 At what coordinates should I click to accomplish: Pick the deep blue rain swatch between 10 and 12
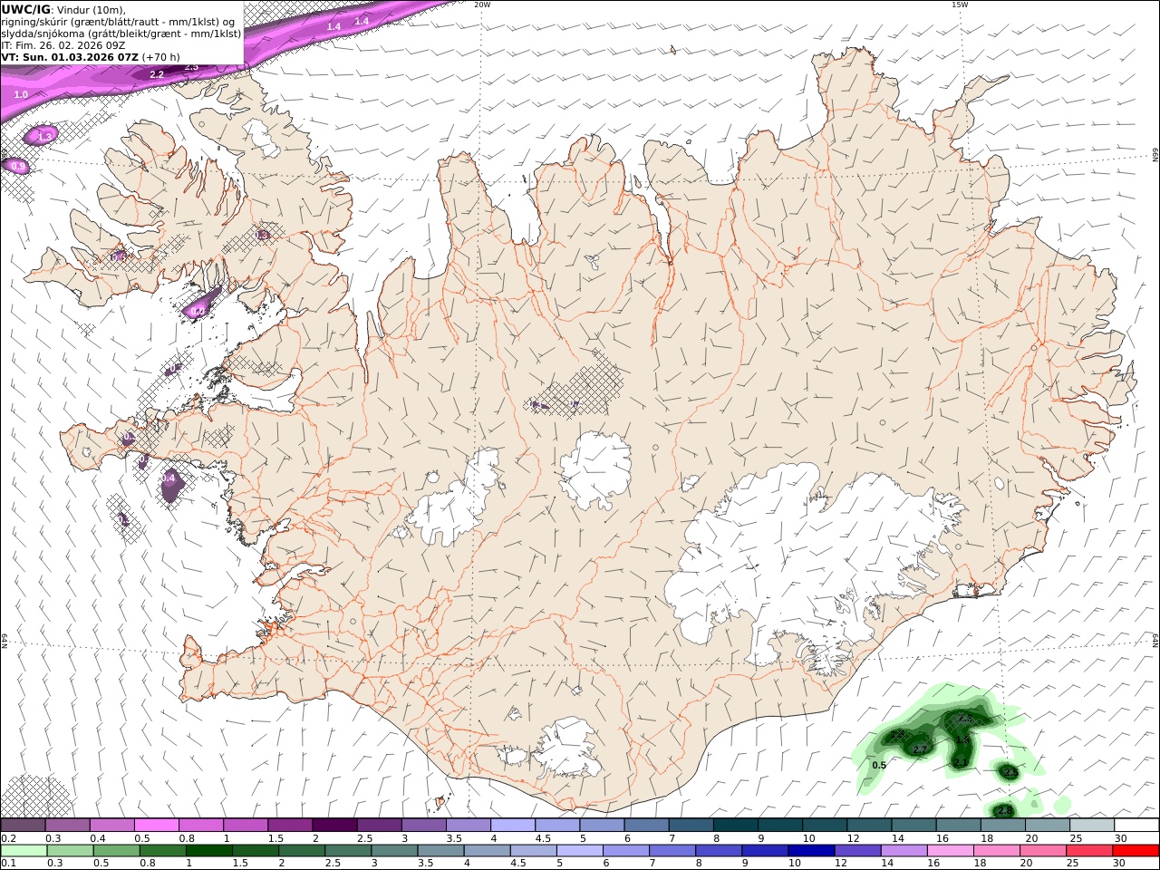tap(811, 850)
